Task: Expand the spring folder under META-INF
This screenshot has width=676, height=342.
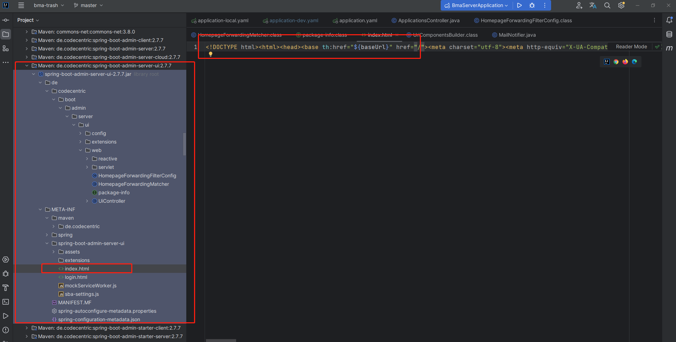Action: [x=47, y=235]
